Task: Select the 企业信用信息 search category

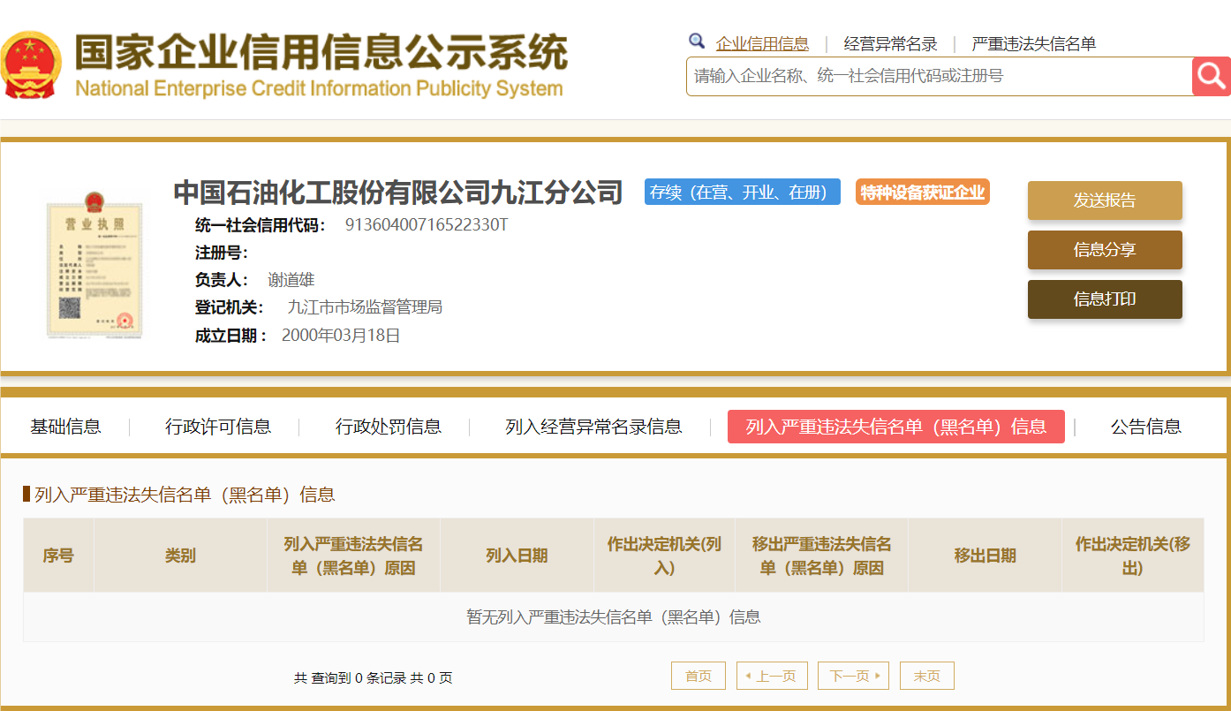Action: pyautogui.click(x=762, y=44)
